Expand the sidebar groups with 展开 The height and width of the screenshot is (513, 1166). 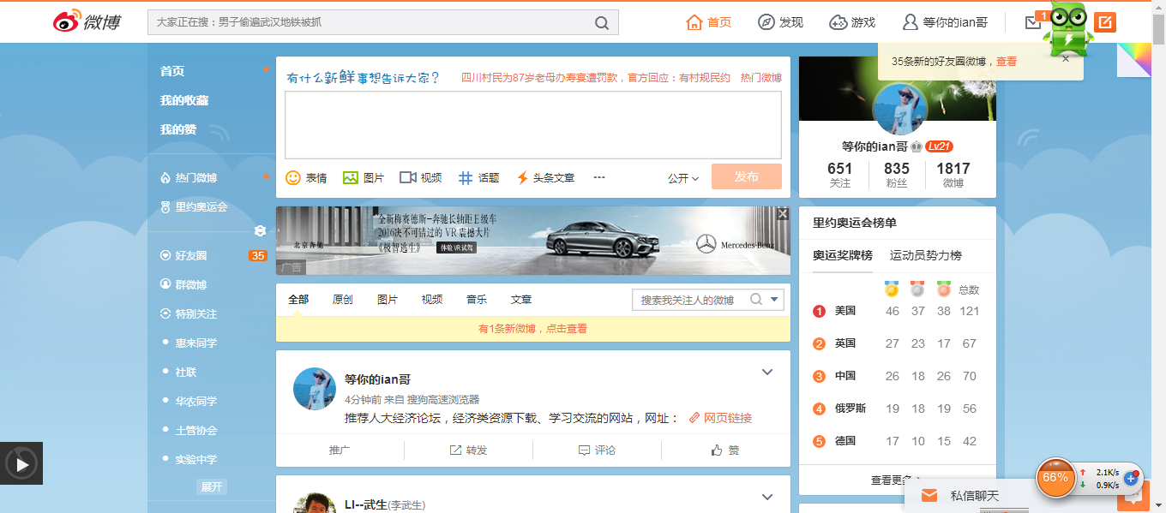coord(212,486)
